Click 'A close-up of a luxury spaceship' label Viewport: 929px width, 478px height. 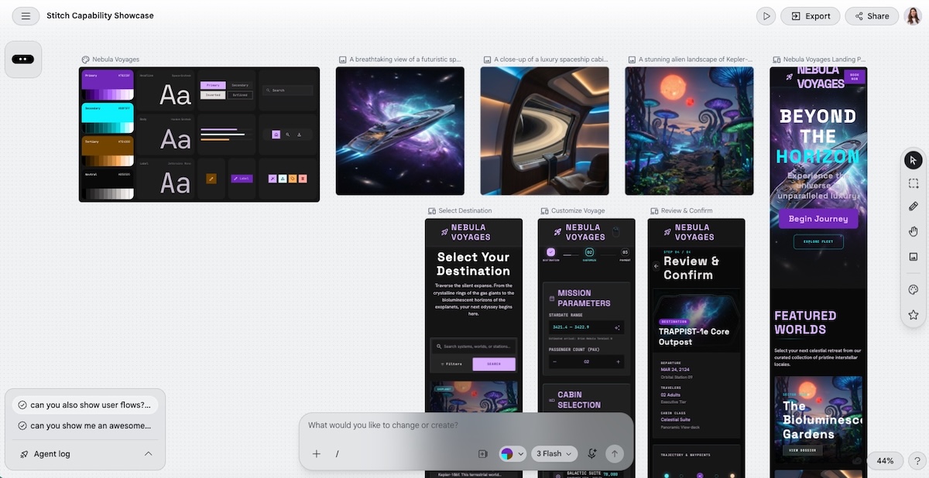pos(550,60)
